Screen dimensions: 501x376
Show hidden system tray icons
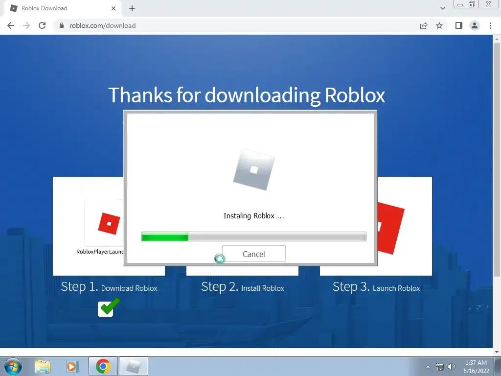click(428, 367)
